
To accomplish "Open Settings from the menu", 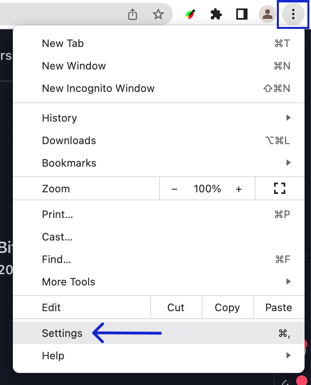I will [62, 333].
